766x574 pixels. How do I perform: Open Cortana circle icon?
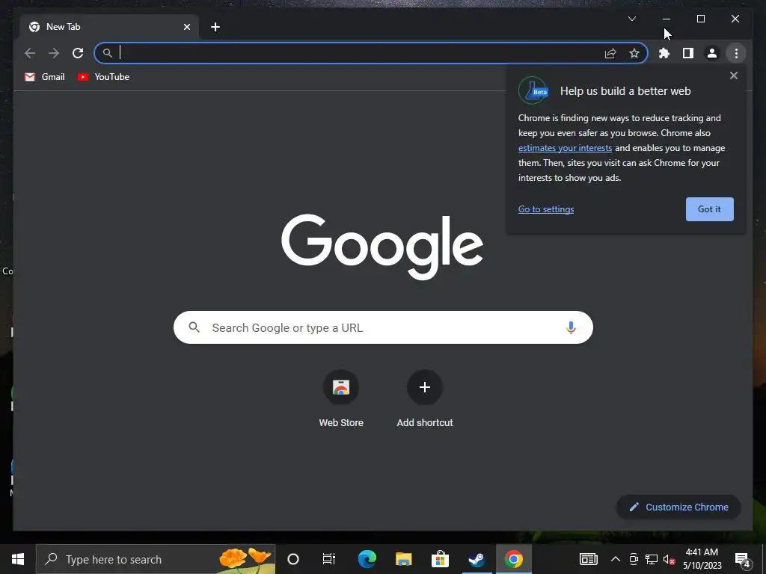(293, 559)
